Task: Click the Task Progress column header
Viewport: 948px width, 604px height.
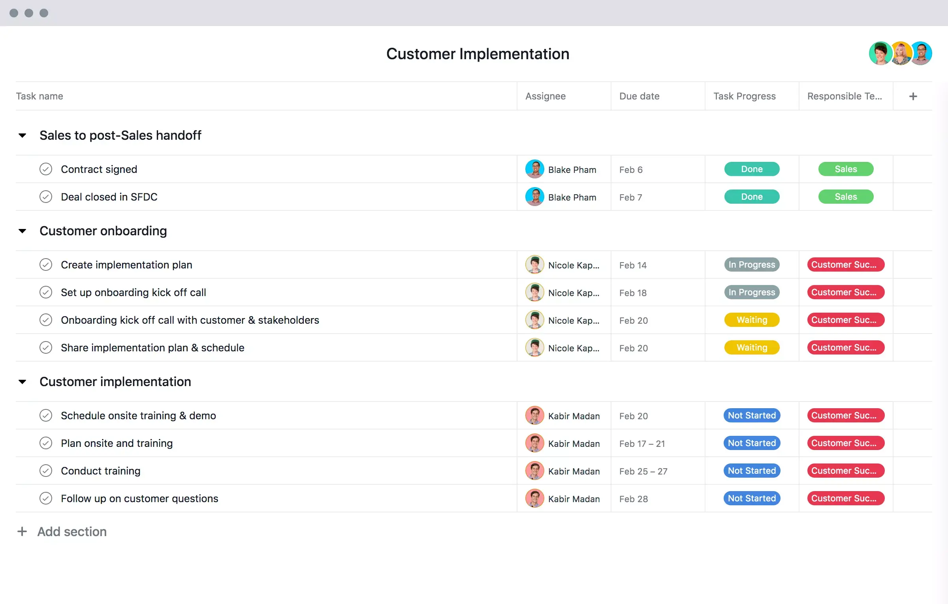Action: click(744, 96)
